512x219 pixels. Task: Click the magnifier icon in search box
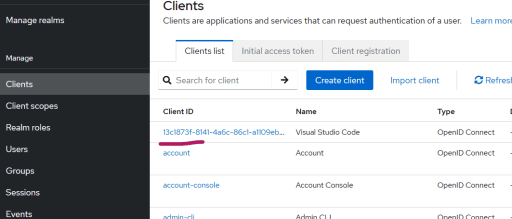point(167,80)
